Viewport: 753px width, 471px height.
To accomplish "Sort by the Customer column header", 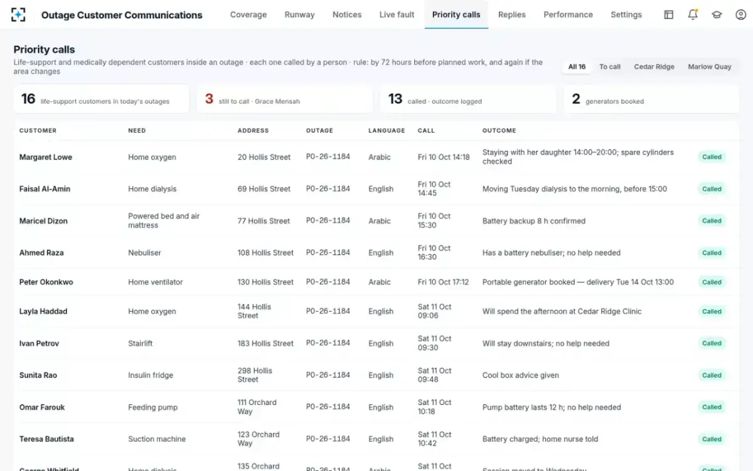I will tap(38, 131).
